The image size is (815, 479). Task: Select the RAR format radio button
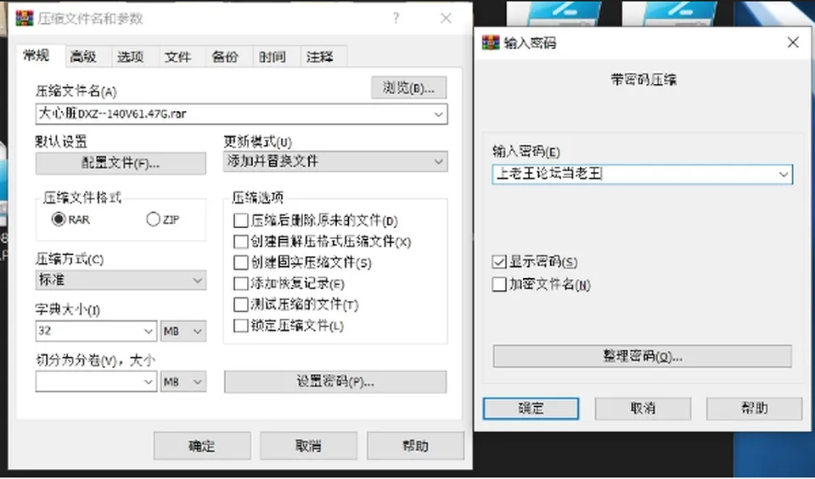tap(59, 220)
